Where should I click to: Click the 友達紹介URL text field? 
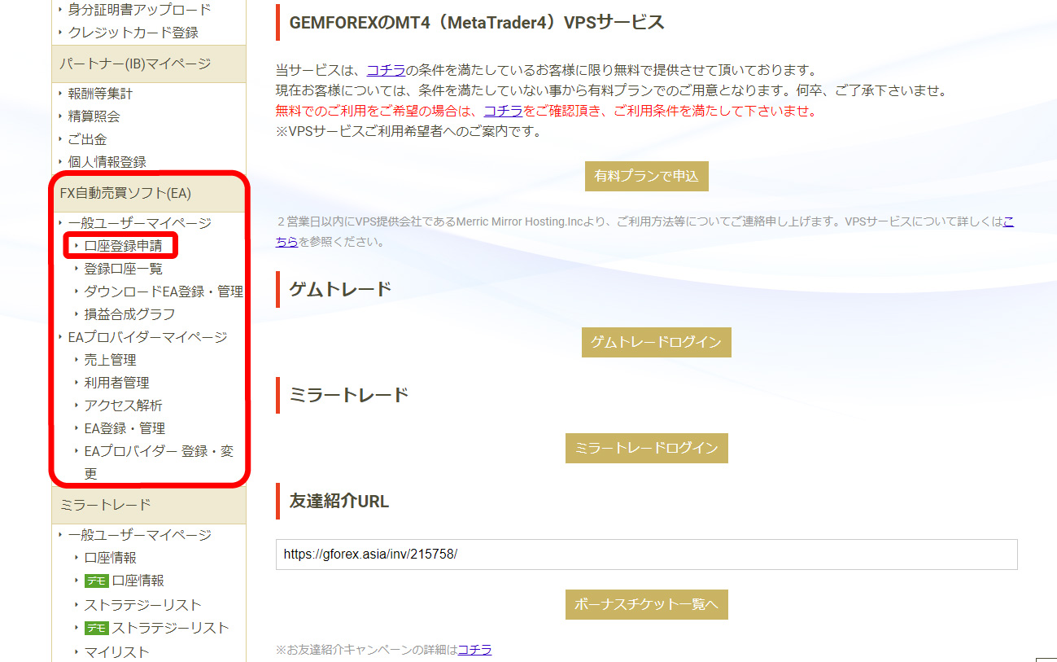(647, 555)
